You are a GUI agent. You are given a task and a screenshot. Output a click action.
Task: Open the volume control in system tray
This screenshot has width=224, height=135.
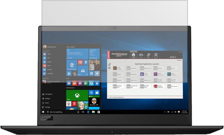coord(175,112)
